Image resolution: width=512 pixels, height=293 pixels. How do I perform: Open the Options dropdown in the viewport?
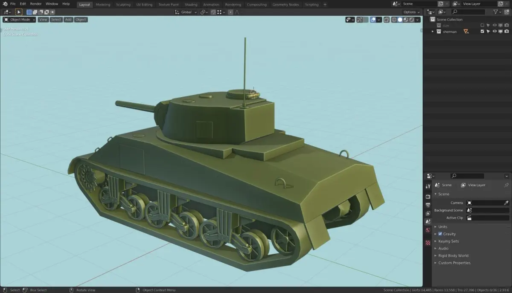412,12
